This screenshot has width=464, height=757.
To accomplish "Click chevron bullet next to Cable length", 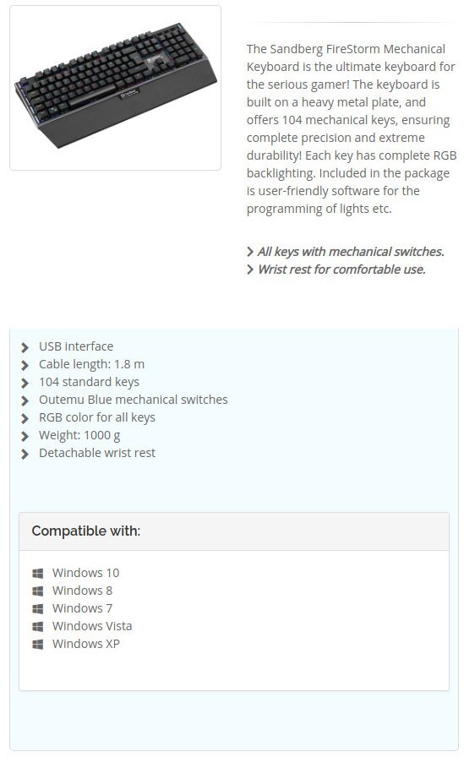I will point(25,365).
